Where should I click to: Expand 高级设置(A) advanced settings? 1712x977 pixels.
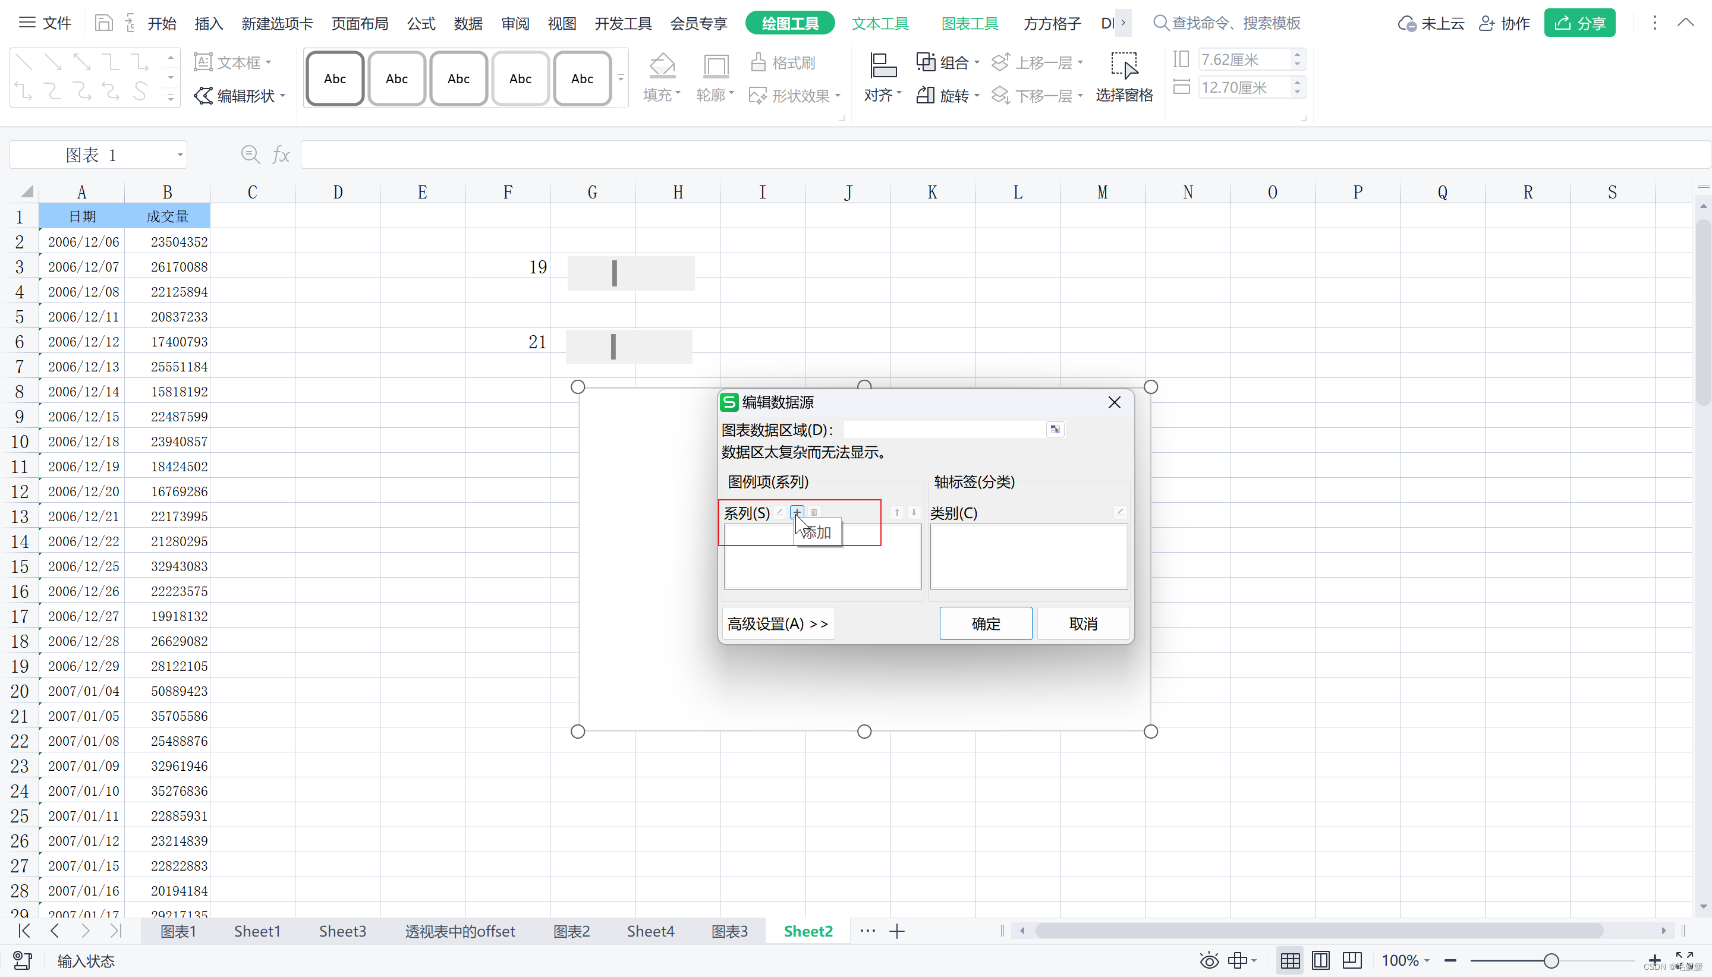click(778, 624)
